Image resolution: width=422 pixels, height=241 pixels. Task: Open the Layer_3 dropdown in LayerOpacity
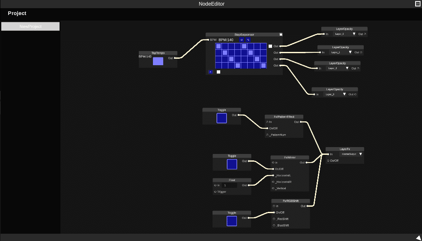coord(335,94)
